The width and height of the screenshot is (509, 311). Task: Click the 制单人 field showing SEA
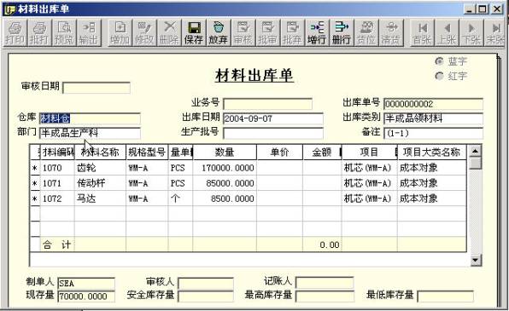(86, 284)
